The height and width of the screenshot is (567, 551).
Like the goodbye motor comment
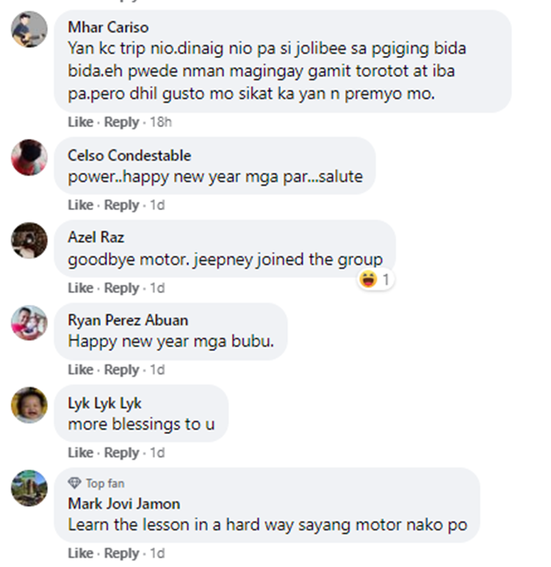80,288
